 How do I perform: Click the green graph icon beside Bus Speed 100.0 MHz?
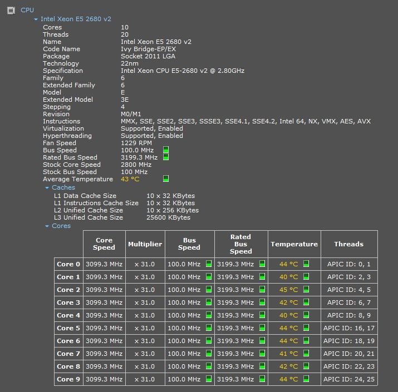pos(166,150)
